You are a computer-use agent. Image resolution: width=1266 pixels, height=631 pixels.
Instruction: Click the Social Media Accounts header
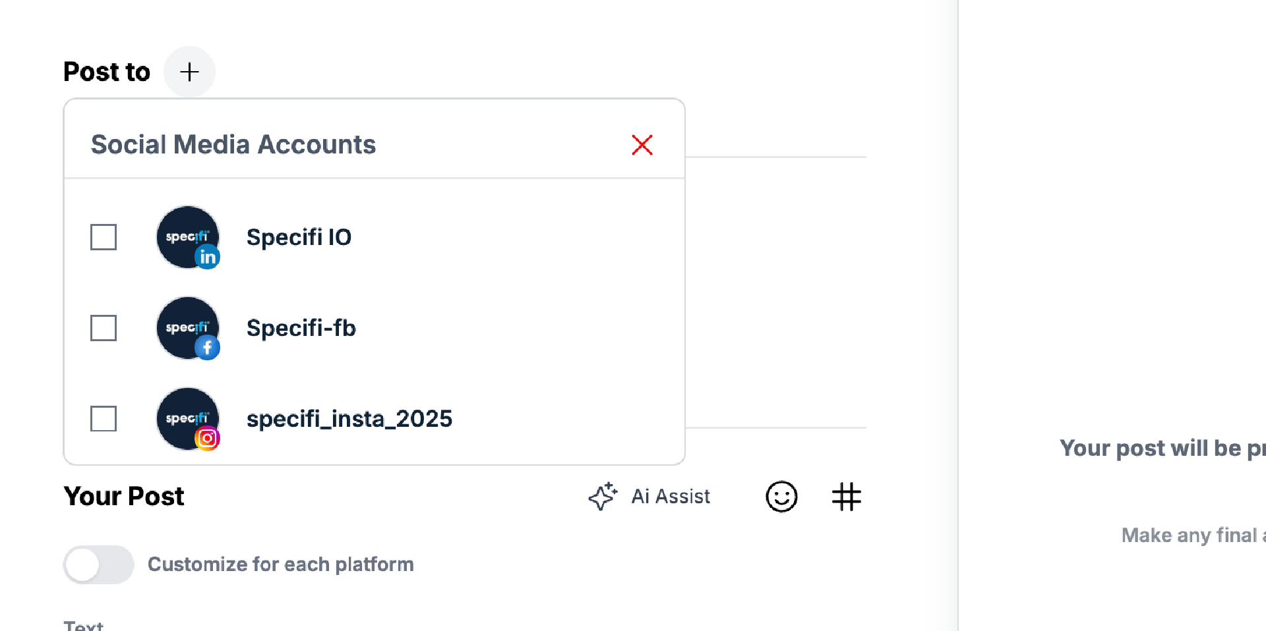[233, 145]
